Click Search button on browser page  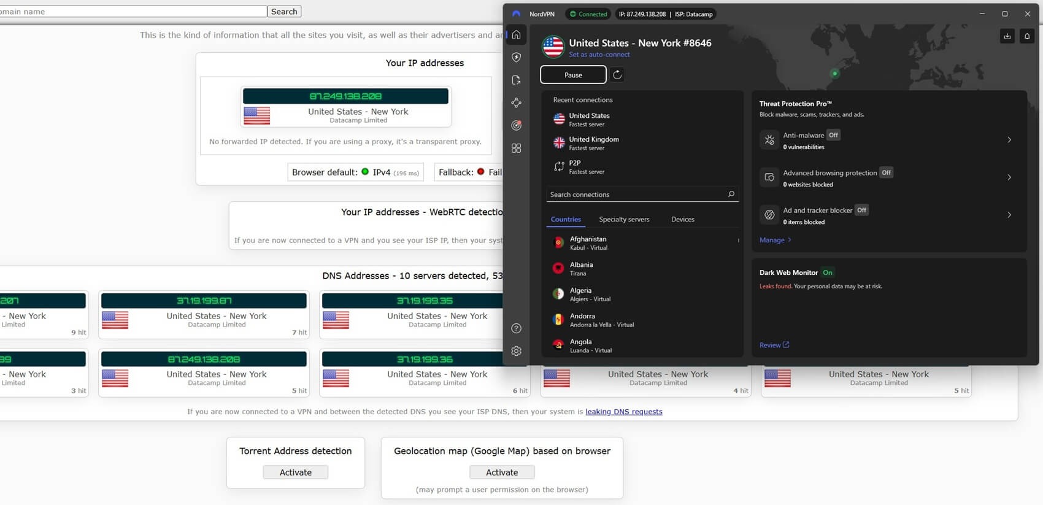284,12
